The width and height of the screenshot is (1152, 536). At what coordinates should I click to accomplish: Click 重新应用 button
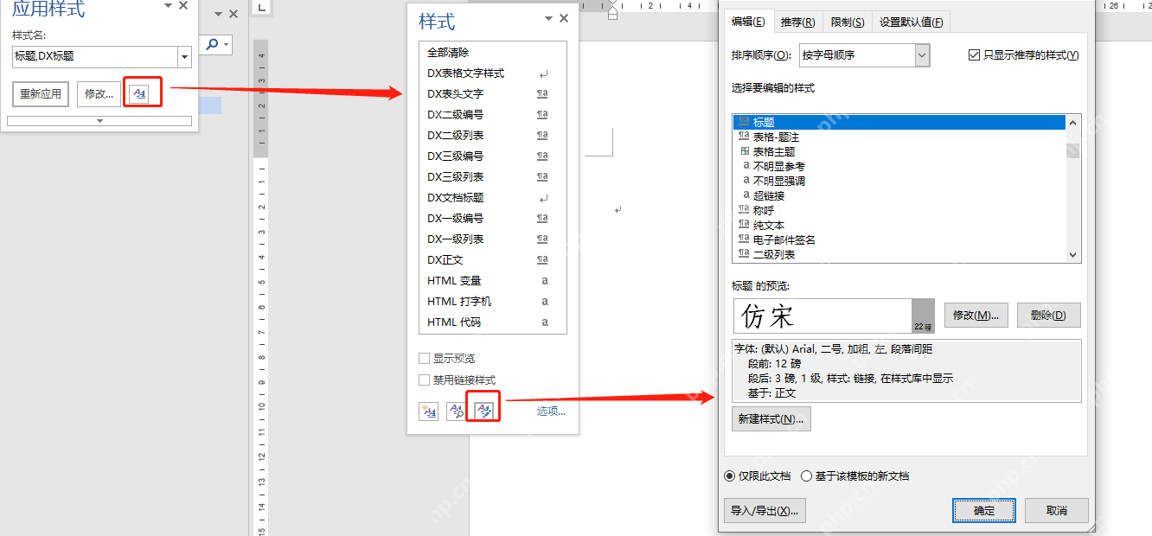click(41, 93)
